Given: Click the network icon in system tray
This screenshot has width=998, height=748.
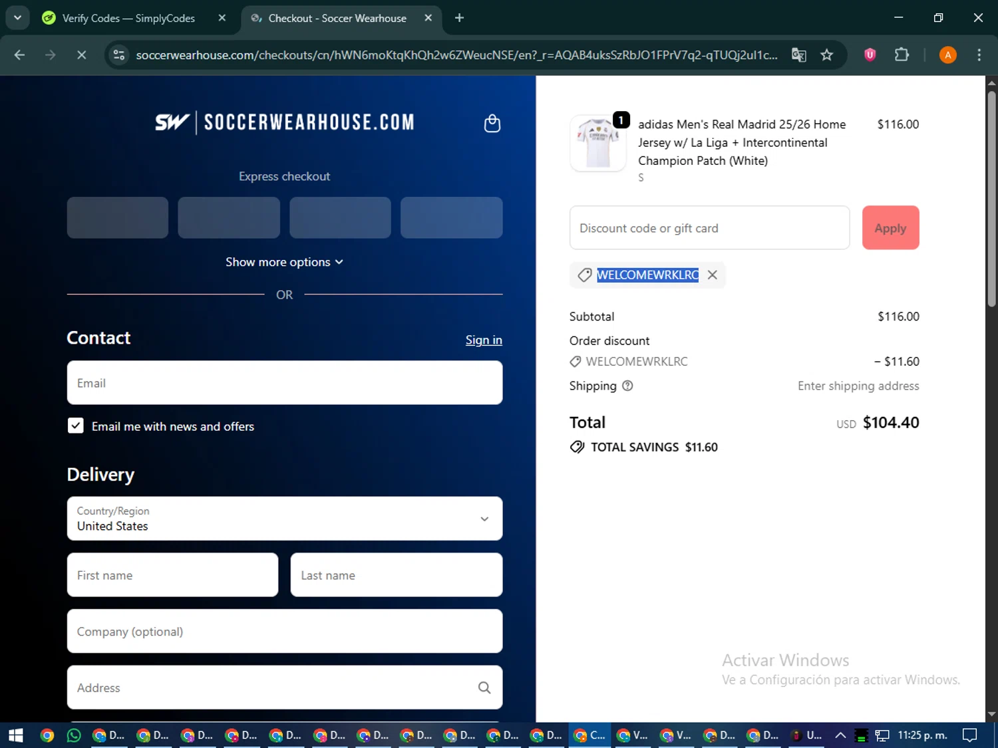Looking at the screenshot, I should 882,735.
